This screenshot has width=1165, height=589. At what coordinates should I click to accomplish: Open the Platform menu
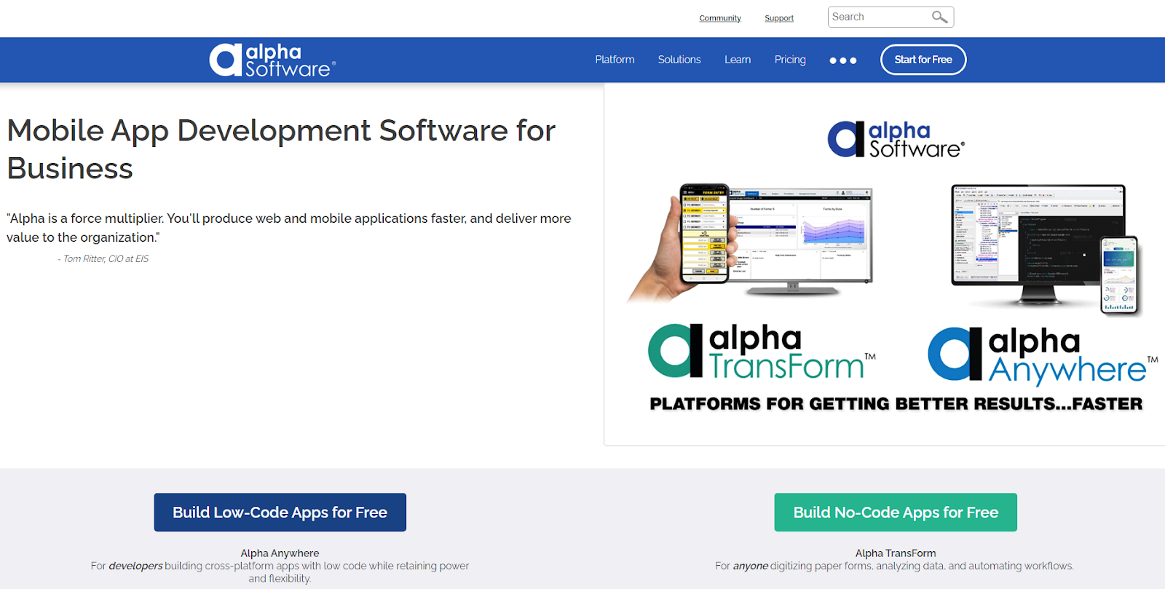coord(615,60)
